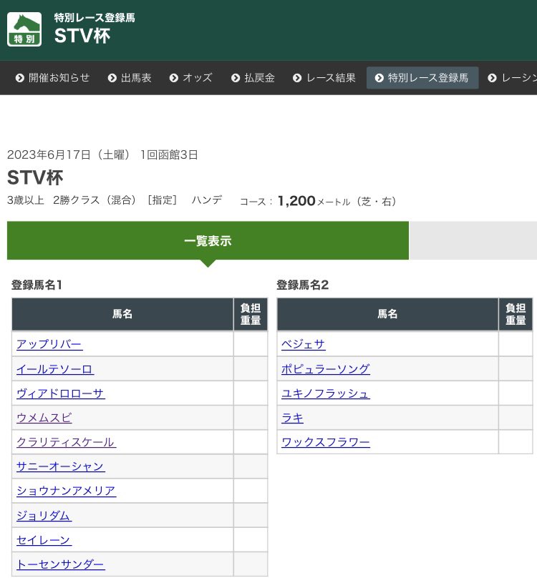537x583 pixels.
Task: Click the arrow icon beside 開催お知らせ
Action: click(x=20, y=78)
